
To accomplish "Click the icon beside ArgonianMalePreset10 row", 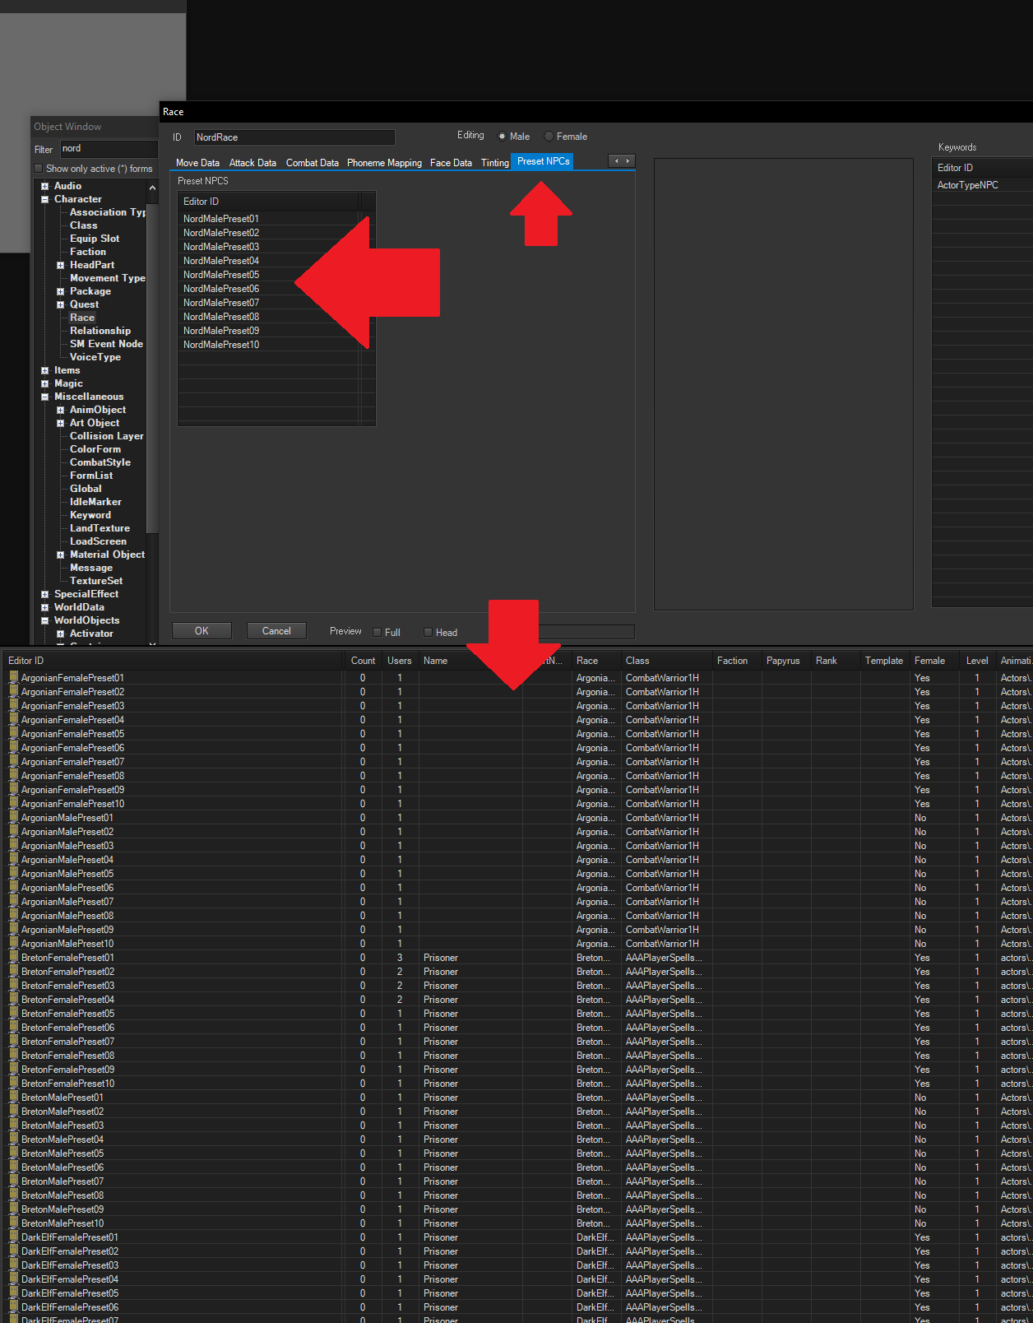I will [13, 944].
